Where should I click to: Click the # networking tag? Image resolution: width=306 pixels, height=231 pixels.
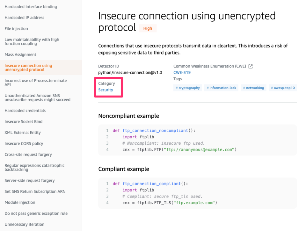tap(253, 88)
